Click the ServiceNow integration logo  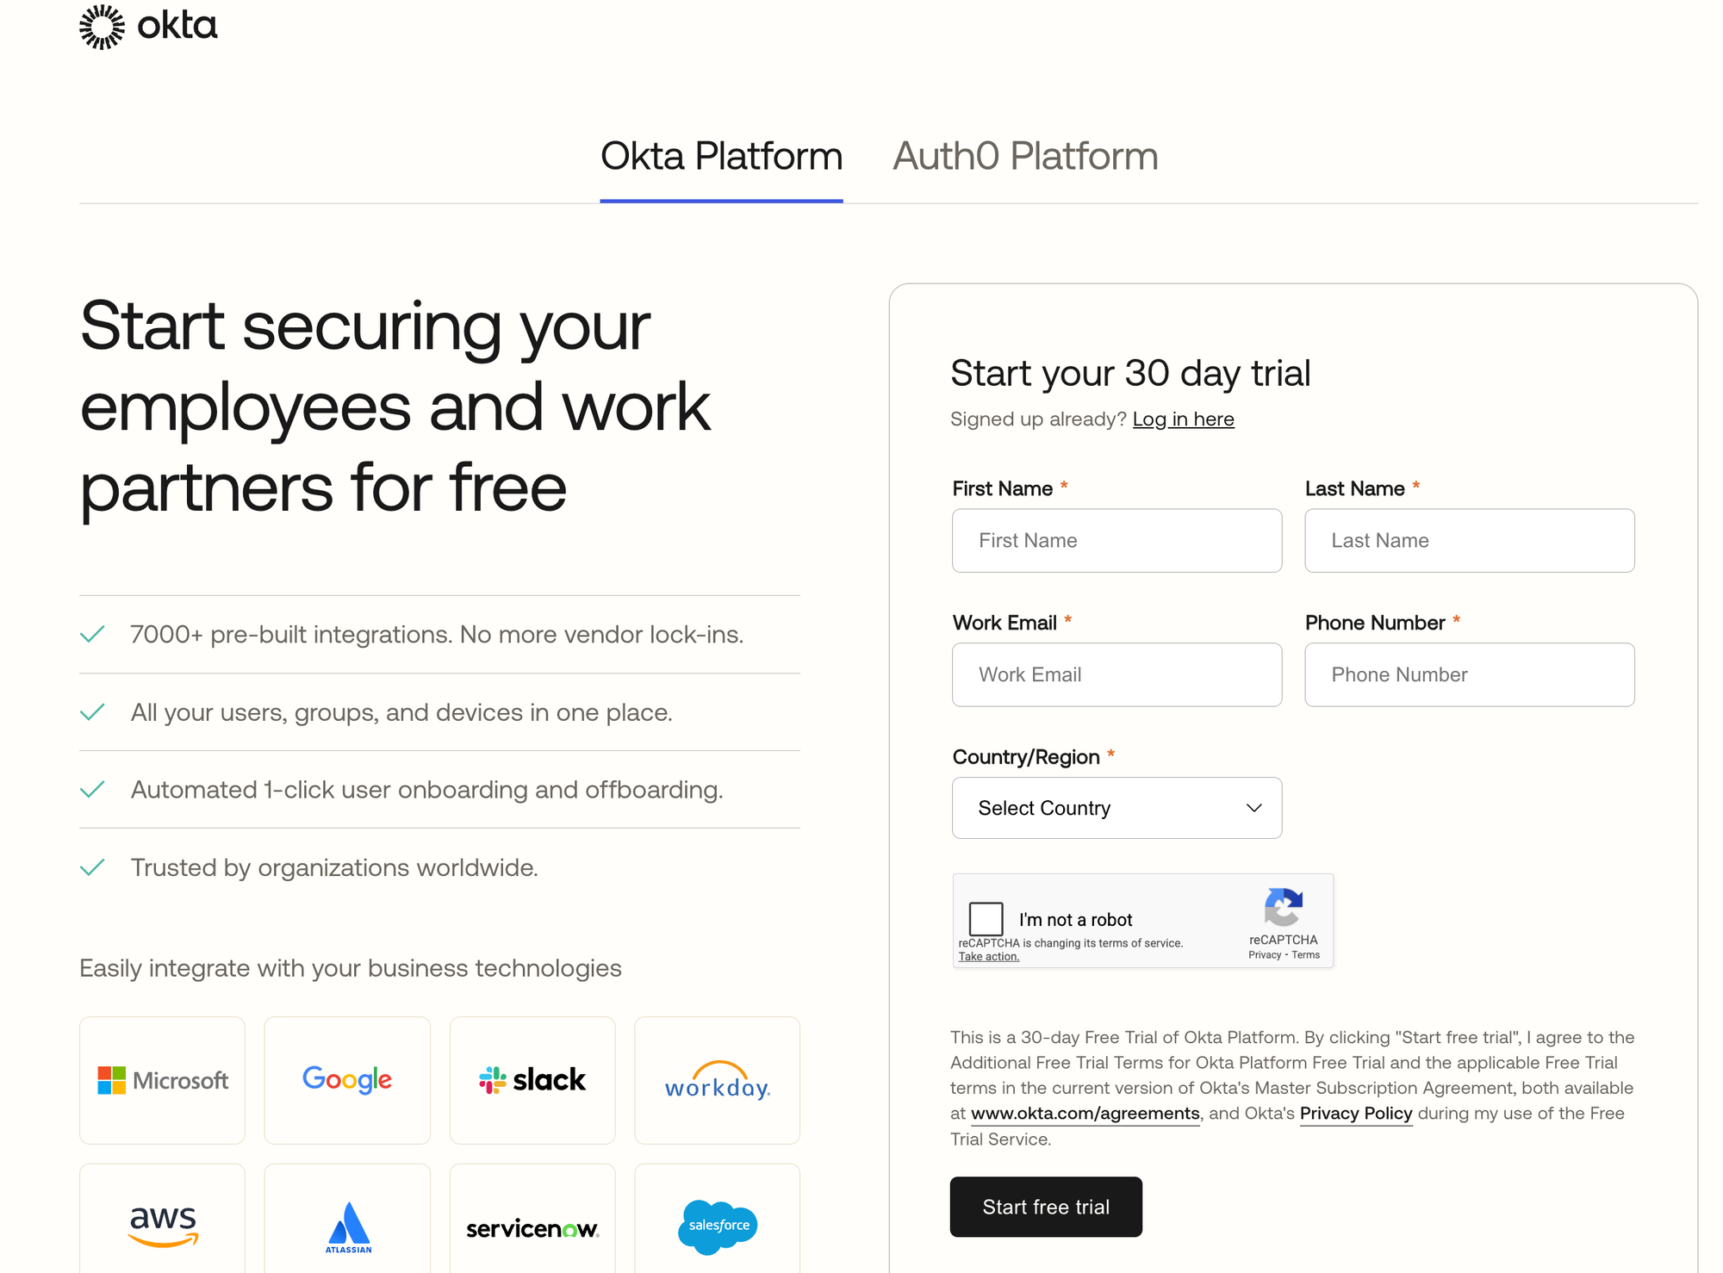pos(532,1228)
